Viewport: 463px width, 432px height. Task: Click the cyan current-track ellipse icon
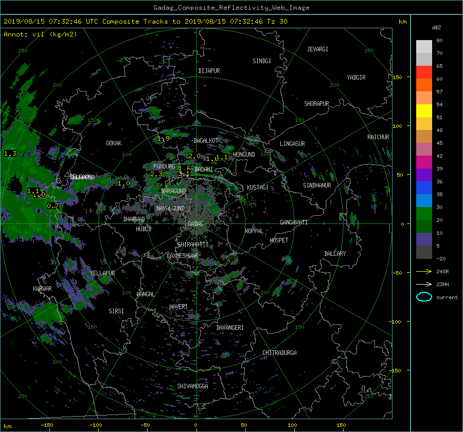coord(424,297)
